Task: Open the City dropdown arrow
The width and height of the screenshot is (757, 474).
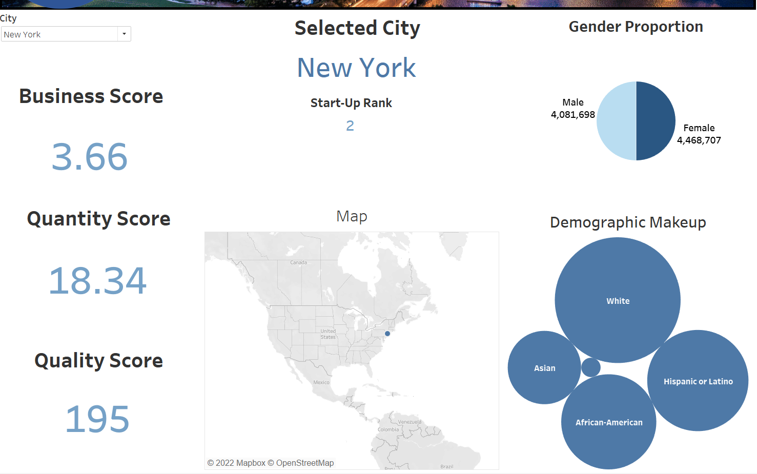Action: point(124,34)
